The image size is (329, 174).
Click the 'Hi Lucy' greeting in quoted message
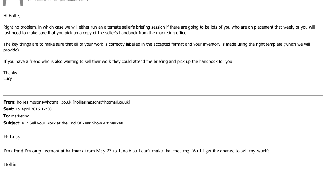pyautogui.click(x=12, y=137)
